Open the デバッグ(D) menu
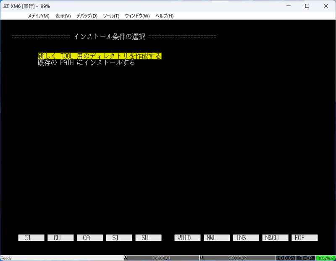 [x=87, y=16]
